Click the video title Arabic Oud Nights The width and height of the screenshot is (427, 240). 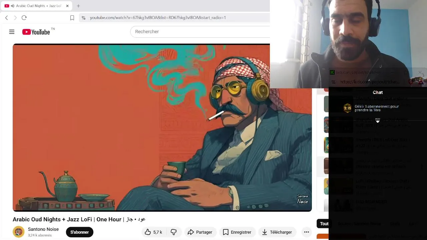[79, 219]
